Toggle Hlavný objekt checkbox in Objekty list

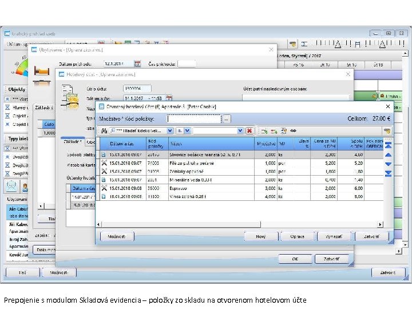click(8, 107)
